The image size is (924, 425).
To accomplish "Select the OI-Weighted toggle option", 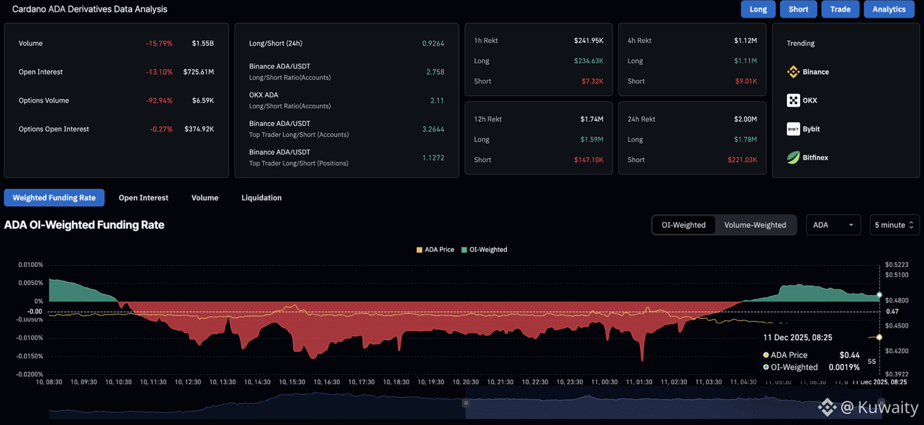I will (x=683, y=225).
